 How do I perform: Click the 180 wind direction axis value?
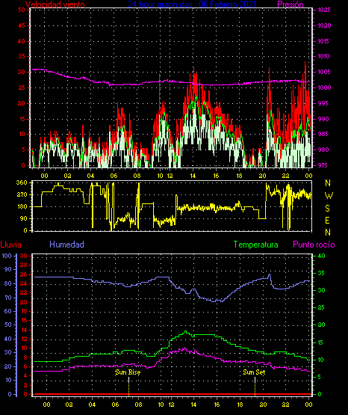[x=22, y=206]
